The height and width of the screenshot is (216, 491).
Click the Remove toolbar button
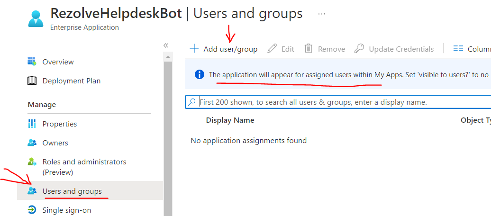(325, 49)
